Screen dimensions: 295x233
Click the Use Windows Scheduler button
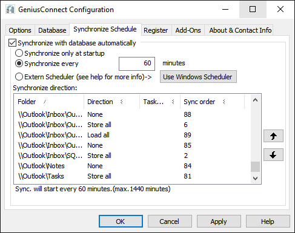(198, 77)
